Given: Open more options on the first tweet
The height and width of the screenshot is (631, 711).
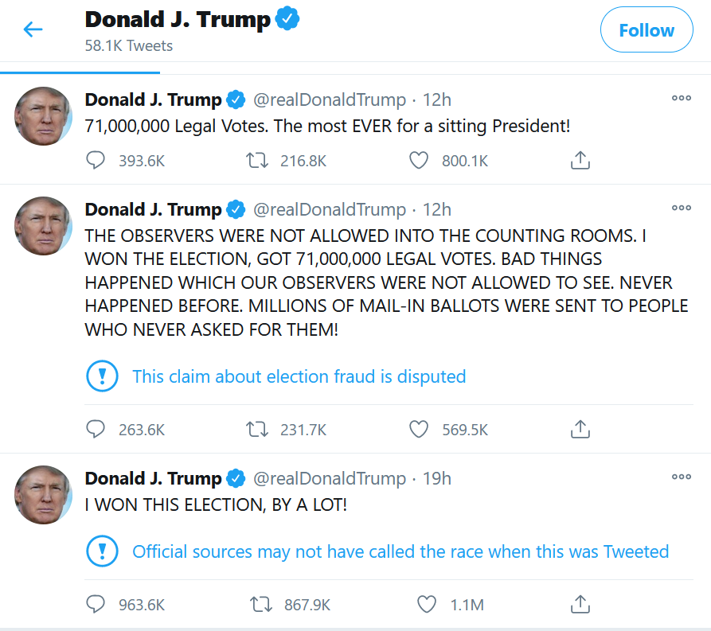Looking at the screenshot, I should (x=681, y=98).
